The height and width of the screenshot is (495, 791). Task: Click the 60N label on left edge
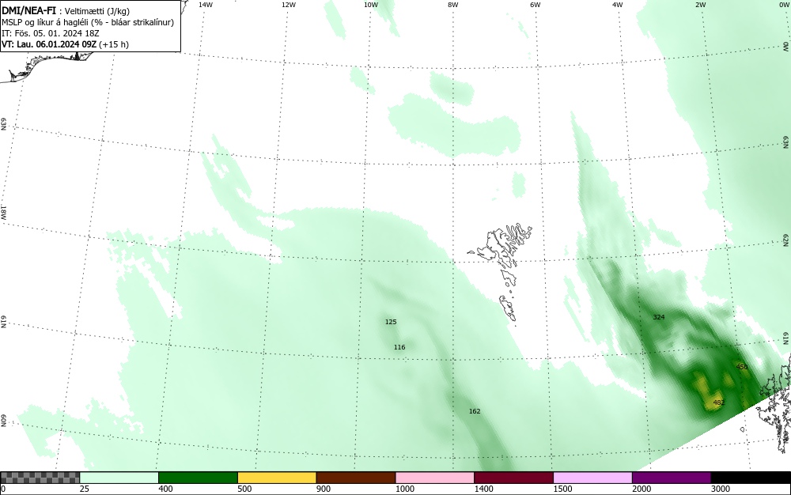(x=3, y=421)
